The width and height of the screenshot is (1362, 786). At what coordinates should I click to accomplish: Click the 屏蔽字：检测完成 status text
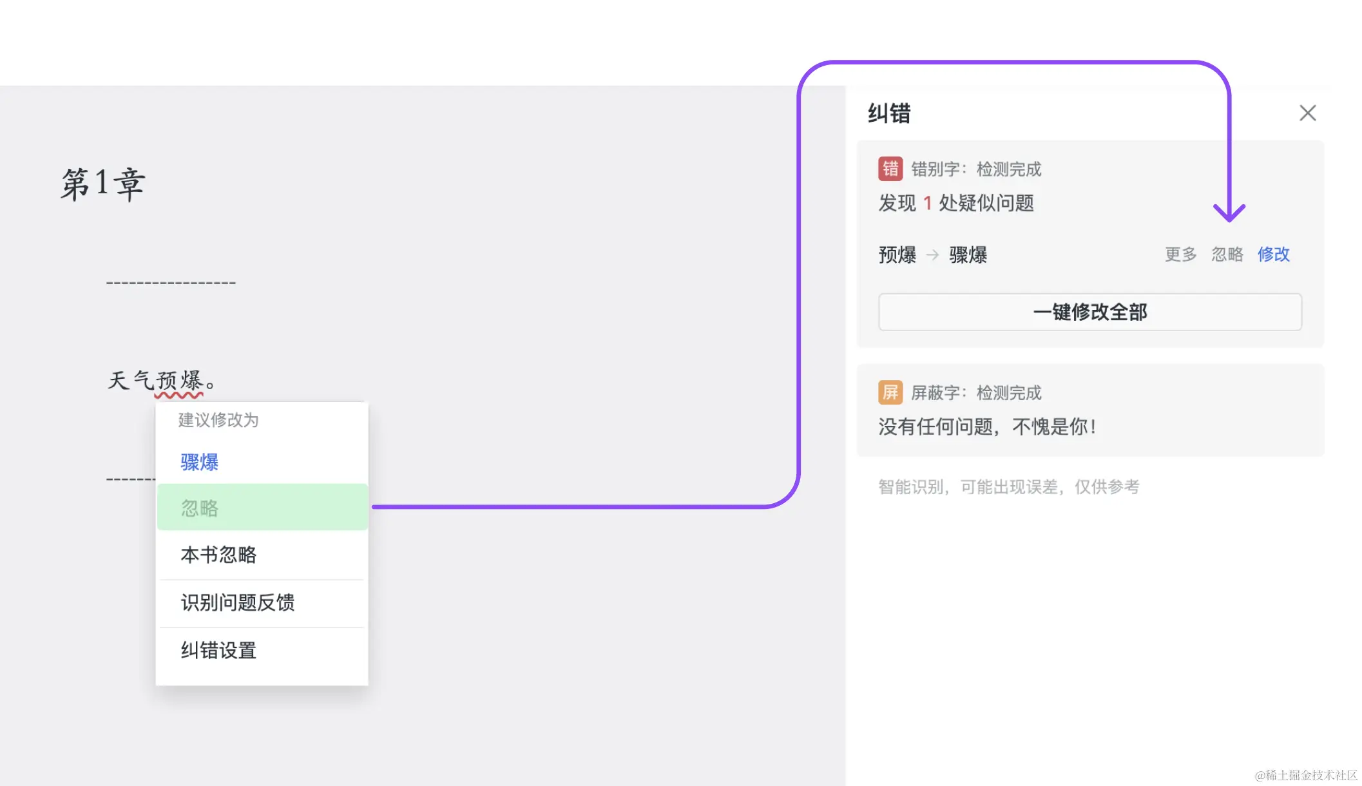976,393
